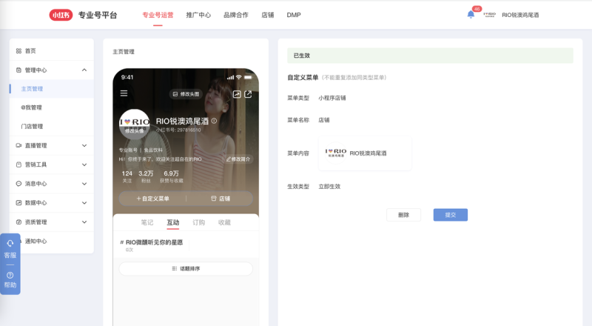Image resolution: width=592 pixels, height=326 pixels.
Task: Switch to 订购 tab in preview
Action: [x=198, y=222]
